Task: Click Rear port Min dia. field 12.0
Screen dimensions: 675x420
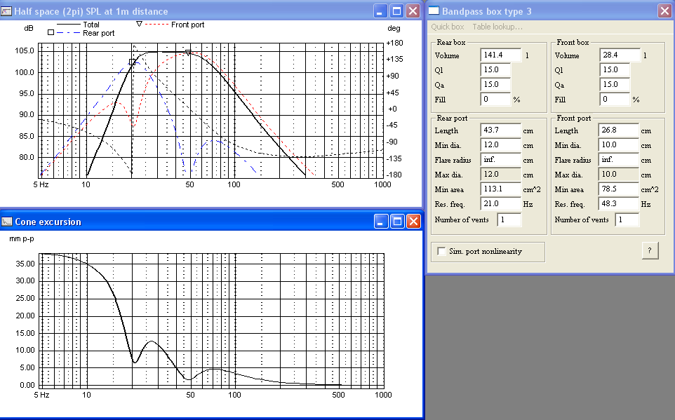Action: [x=501, y=145]
